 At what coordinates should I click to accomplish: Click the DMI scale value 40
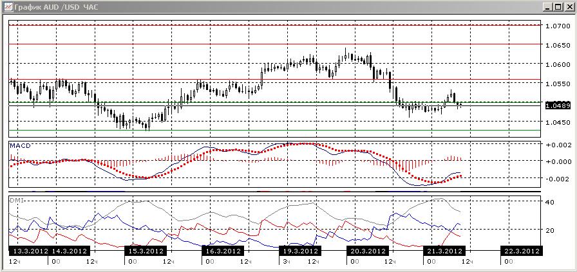pos(551,203)
